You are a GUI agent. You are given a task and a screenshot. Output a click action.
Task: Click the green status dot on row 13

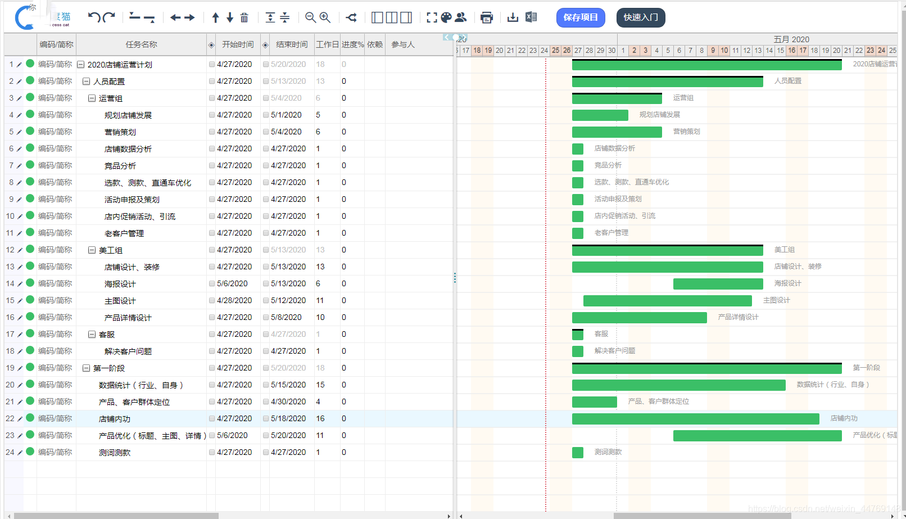coord(30,266)
